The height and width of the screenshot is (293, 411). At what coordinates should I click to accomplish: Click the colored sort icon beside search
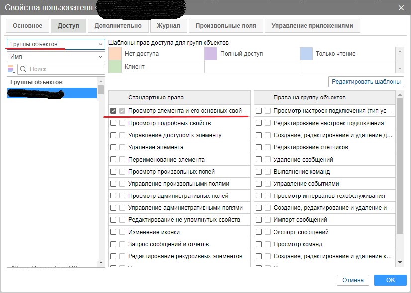[x=11, y=69]
